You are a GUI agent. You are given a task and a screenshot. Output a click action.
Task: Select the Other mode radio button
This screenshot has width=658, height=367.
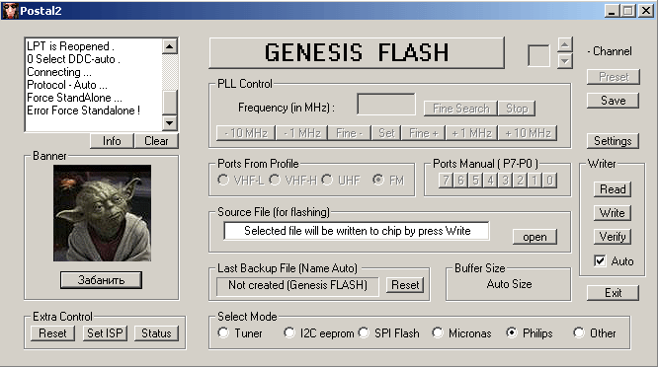pyautogui.click(x=579, y=333)
